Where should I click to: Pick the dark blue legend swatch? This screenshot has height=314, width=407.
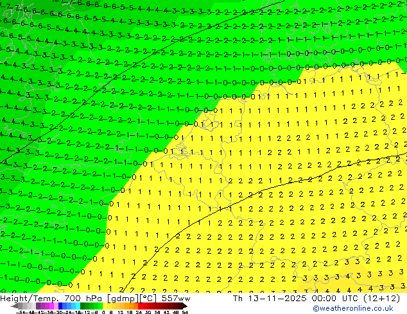tap(60, 306)
